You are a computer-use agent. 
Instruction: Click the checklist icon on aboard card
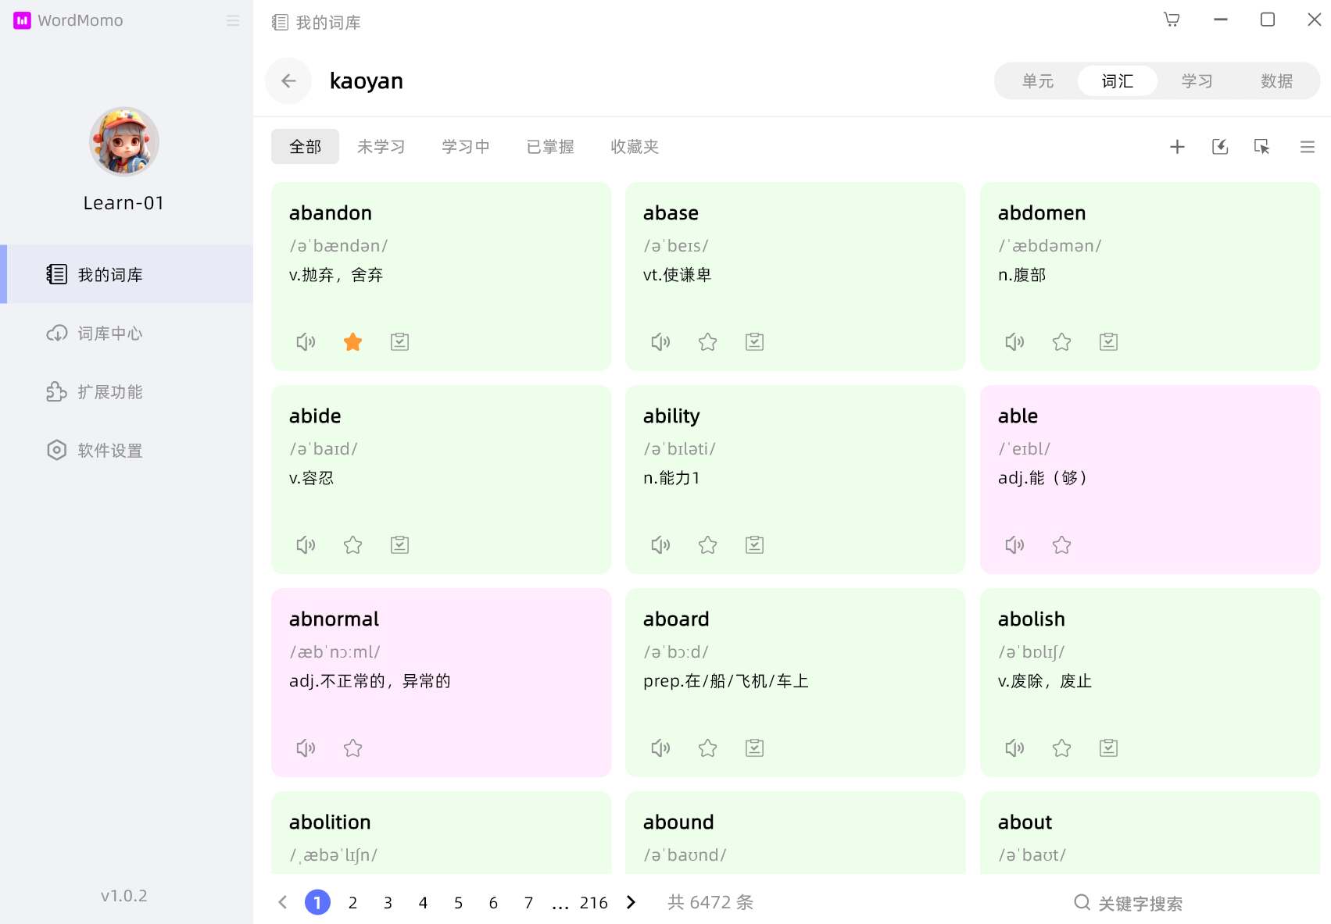(754, 748)
